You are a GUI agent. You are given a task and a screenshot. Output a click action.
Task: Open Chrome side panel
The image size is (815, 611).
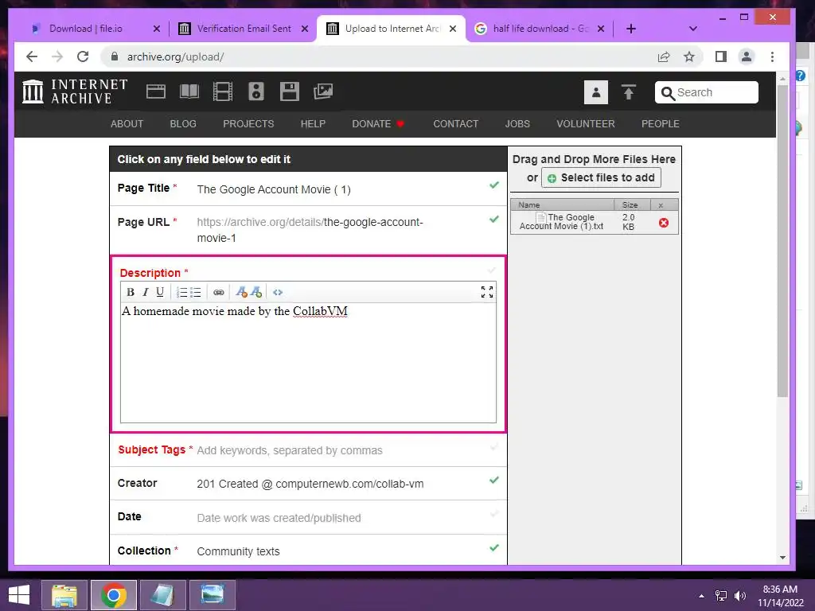(x=721, y=56)
